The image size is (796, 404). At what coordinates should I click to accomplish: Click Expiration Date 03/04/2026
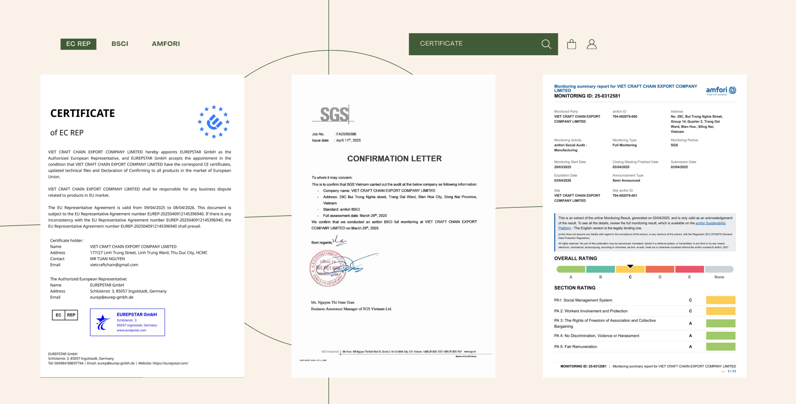click(563, 181)
